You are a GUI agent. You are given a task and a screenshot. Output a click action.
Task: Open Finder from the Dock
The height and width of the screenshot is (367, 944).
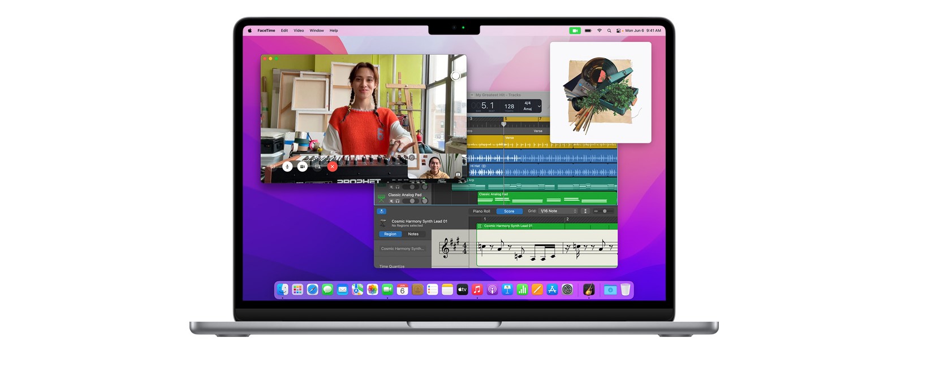pyautogui.click(x=282, y=290)
